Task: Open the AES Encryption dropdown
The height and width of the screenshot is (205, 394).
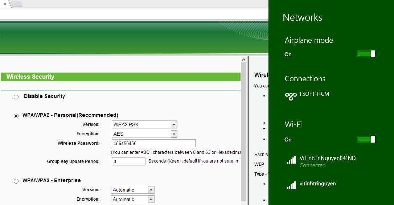Action: coord(144,134)
